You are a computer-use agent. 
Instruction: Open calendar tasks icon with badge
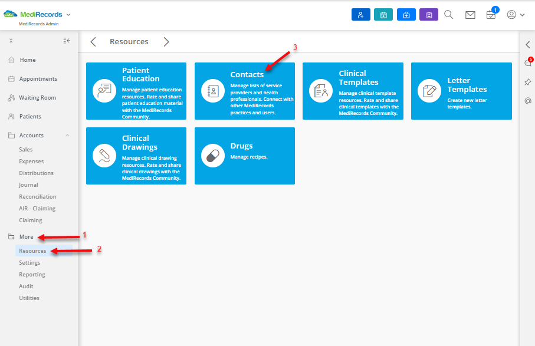tap(492, 14)
